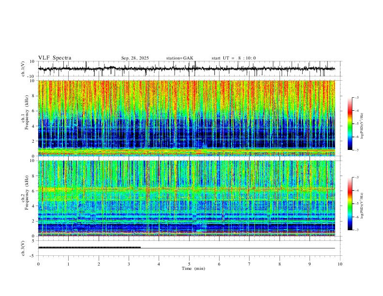Click the 'station=GAK' label

179,58
